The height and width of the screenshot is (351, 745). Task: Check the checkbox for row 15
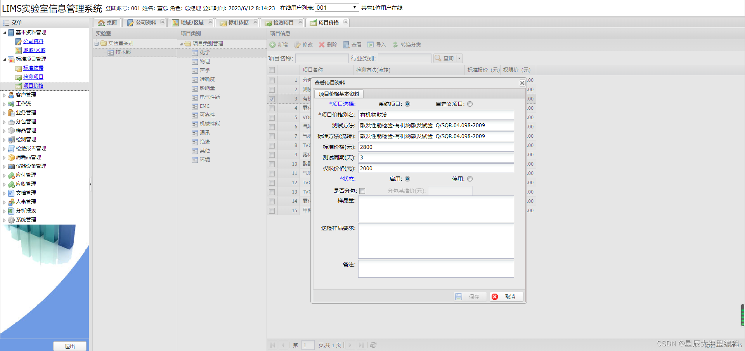pyautogui.click(x=272, y=211)
